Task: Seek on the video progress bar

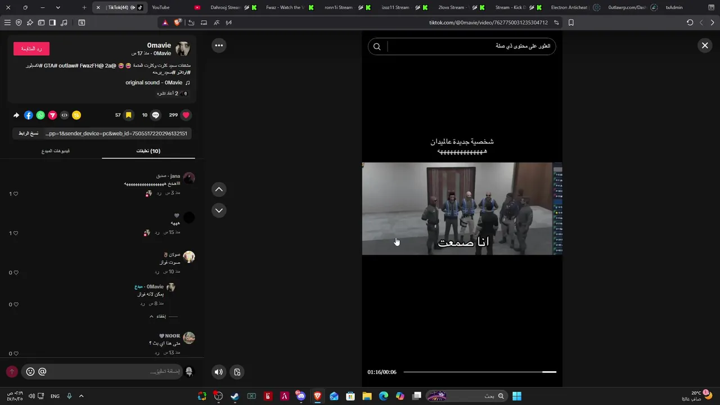Action: coord(480,372)
